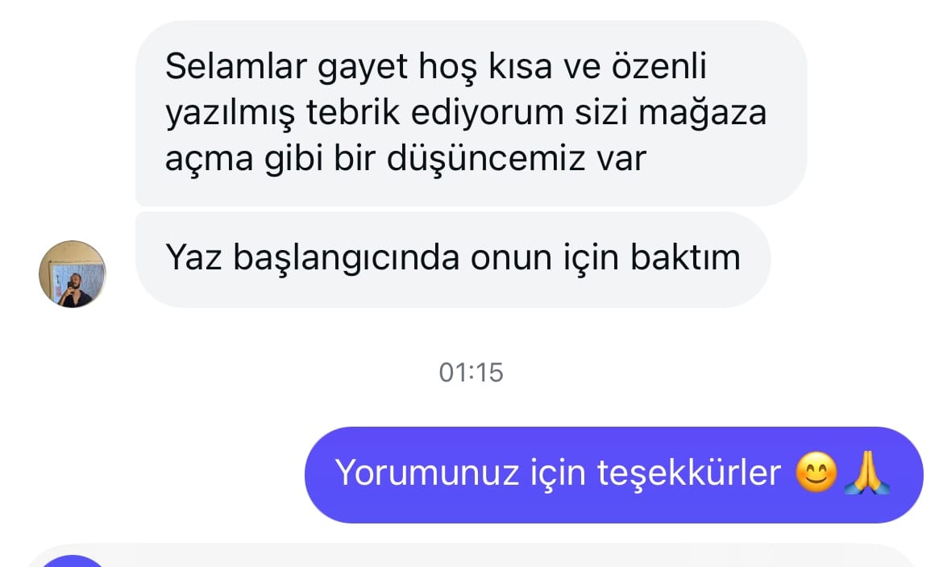Click 'tebrik ediyorum' text in first message
Screen dimensions: 943x567
pyautogui.click(x=434, y=113)
